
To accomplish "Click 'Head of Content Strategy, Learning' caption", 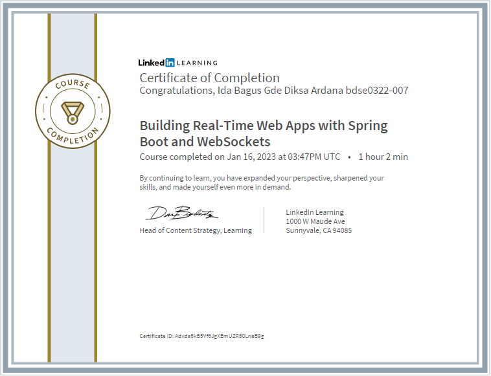I will [x=196, y=230].
